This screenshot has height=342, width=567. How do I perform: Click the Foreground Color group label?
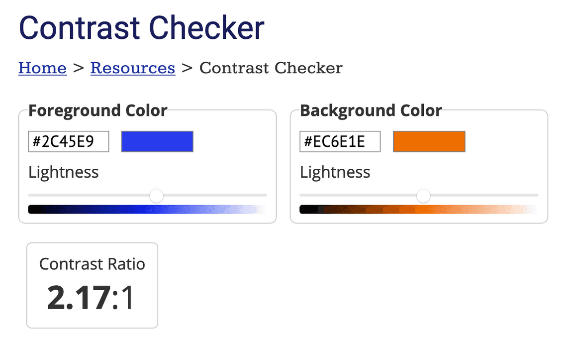tap(98, 111)
